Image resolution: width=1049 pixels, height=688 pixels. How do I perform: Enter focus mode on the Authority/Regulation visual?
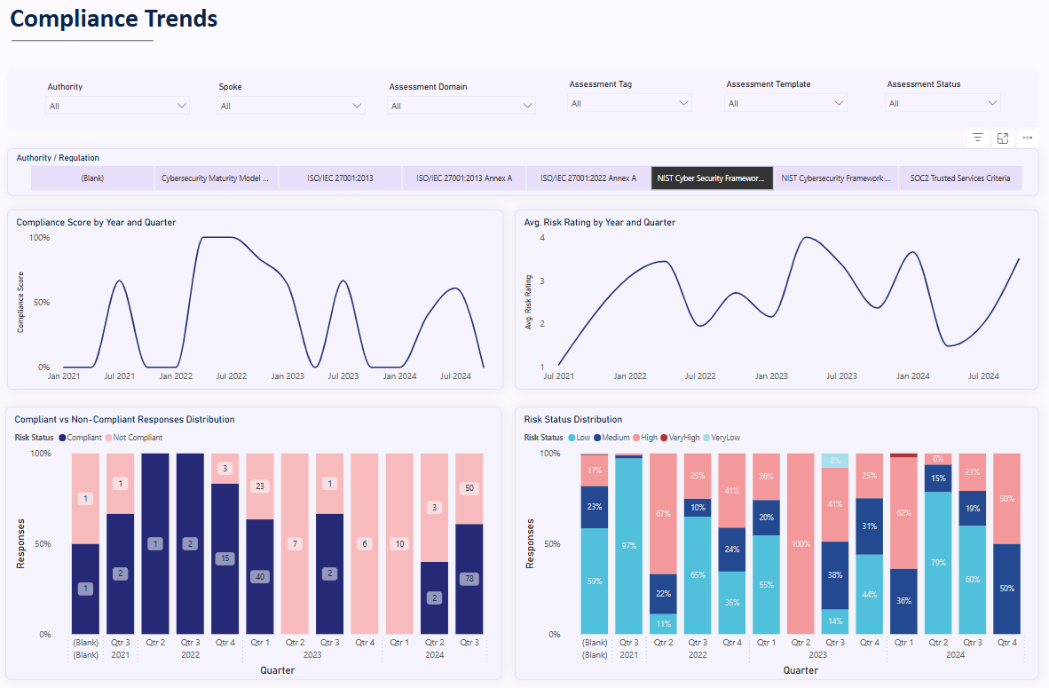1003,138
